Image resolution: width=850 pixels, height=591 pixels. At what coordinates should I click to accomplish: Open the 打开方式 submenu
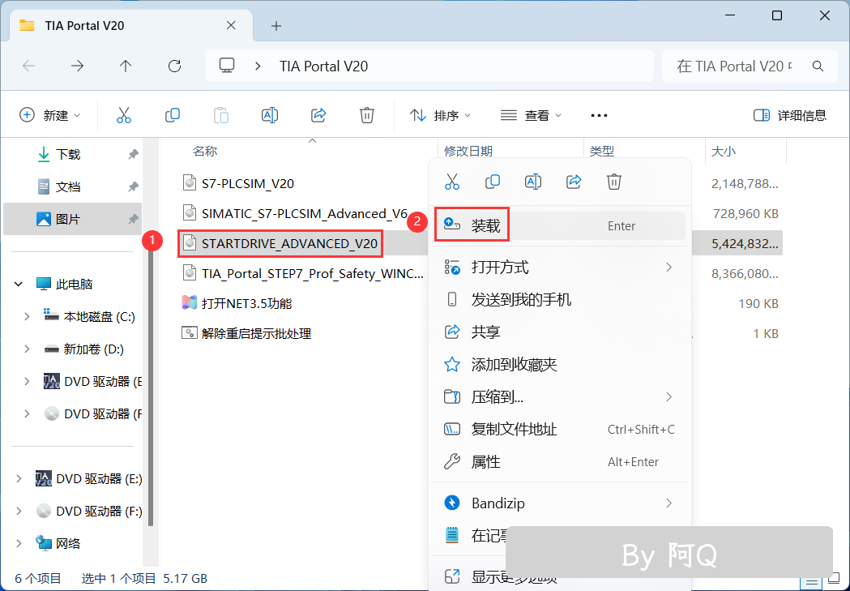[x=559, y=268]
